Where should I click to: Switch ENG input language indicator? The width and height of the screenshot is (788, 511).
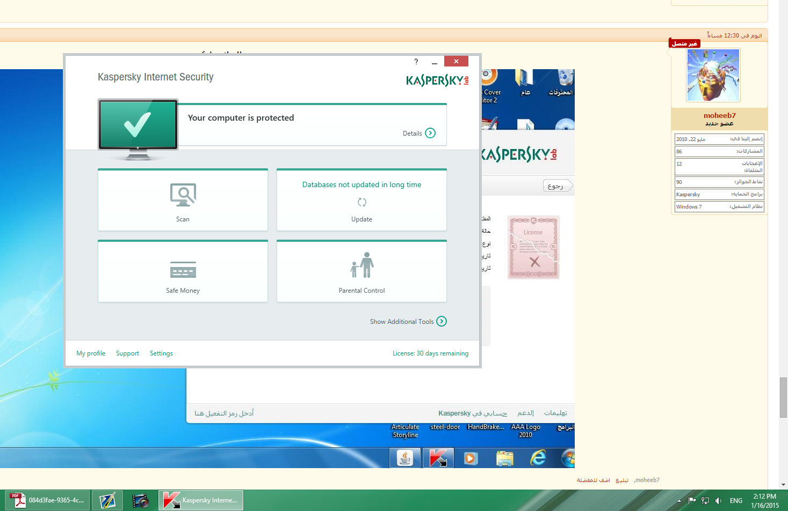point(736,501)
